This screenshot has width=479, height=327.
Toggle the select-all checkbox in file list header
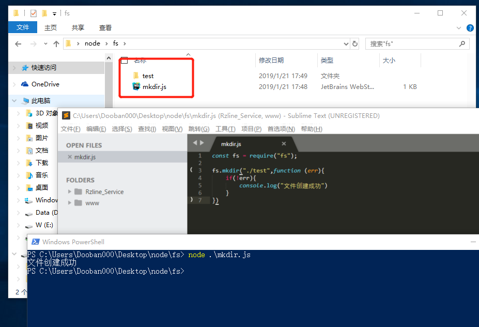(125, 60)
